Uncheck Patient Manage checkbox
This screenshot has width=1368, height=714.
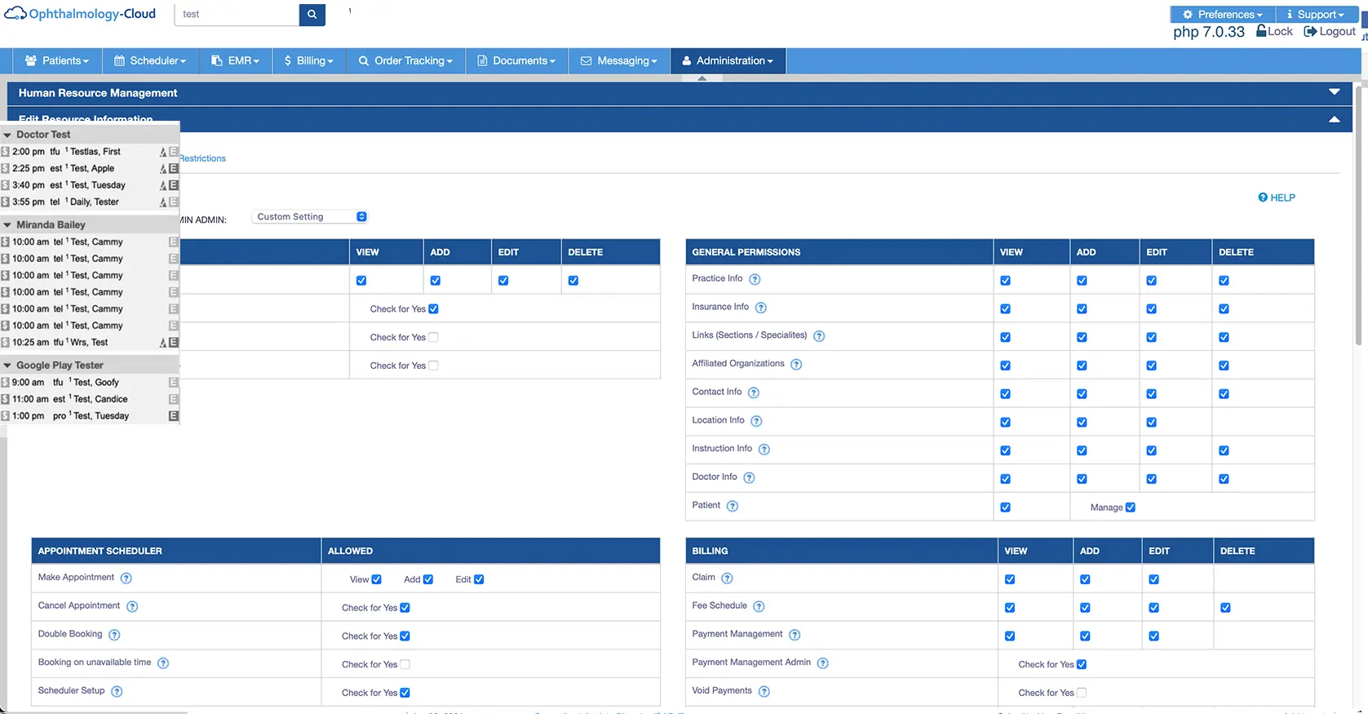(x=1130, y=508)
